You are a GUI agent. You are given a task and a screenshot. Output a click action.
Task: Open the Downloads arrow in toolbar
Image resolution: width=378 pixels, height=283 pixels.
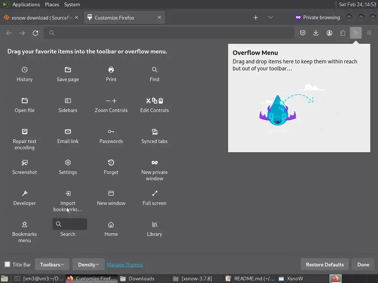tap(316, 33)
